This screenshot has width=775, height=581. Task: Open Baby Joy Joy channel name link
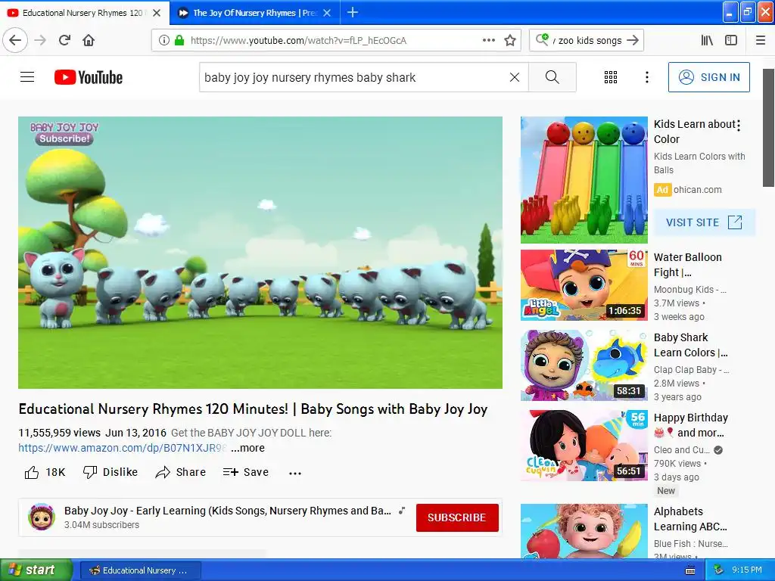[x=227, y=511]
